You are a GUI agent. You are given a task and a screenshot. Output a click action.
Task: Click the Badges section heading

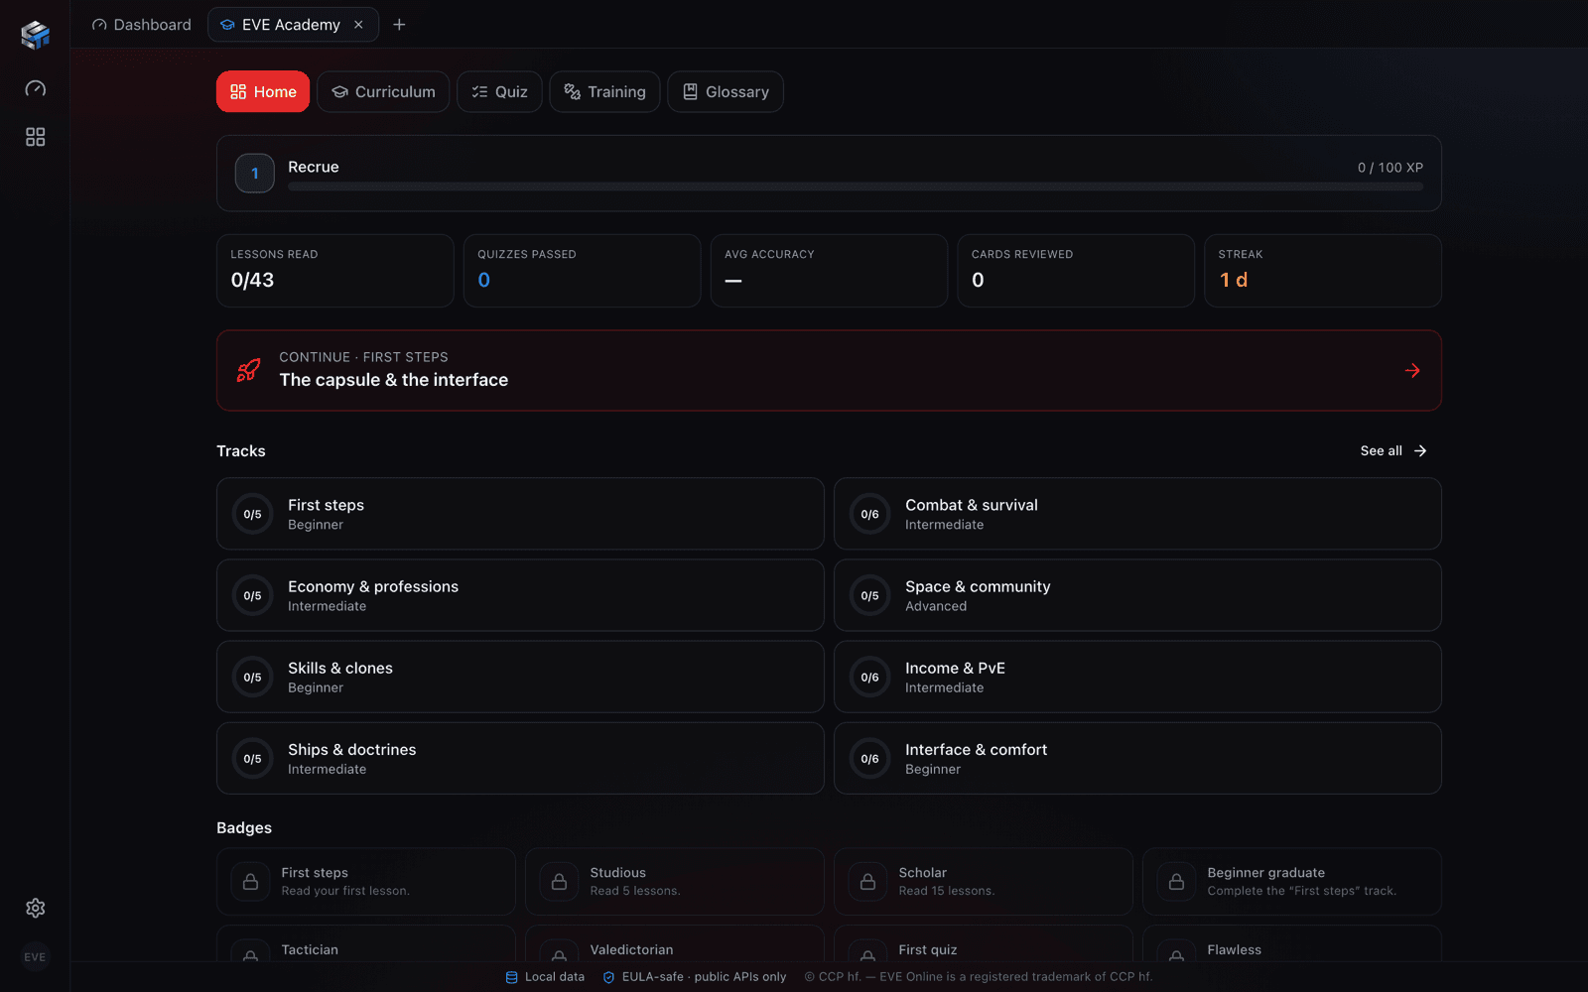coord(244,827)
